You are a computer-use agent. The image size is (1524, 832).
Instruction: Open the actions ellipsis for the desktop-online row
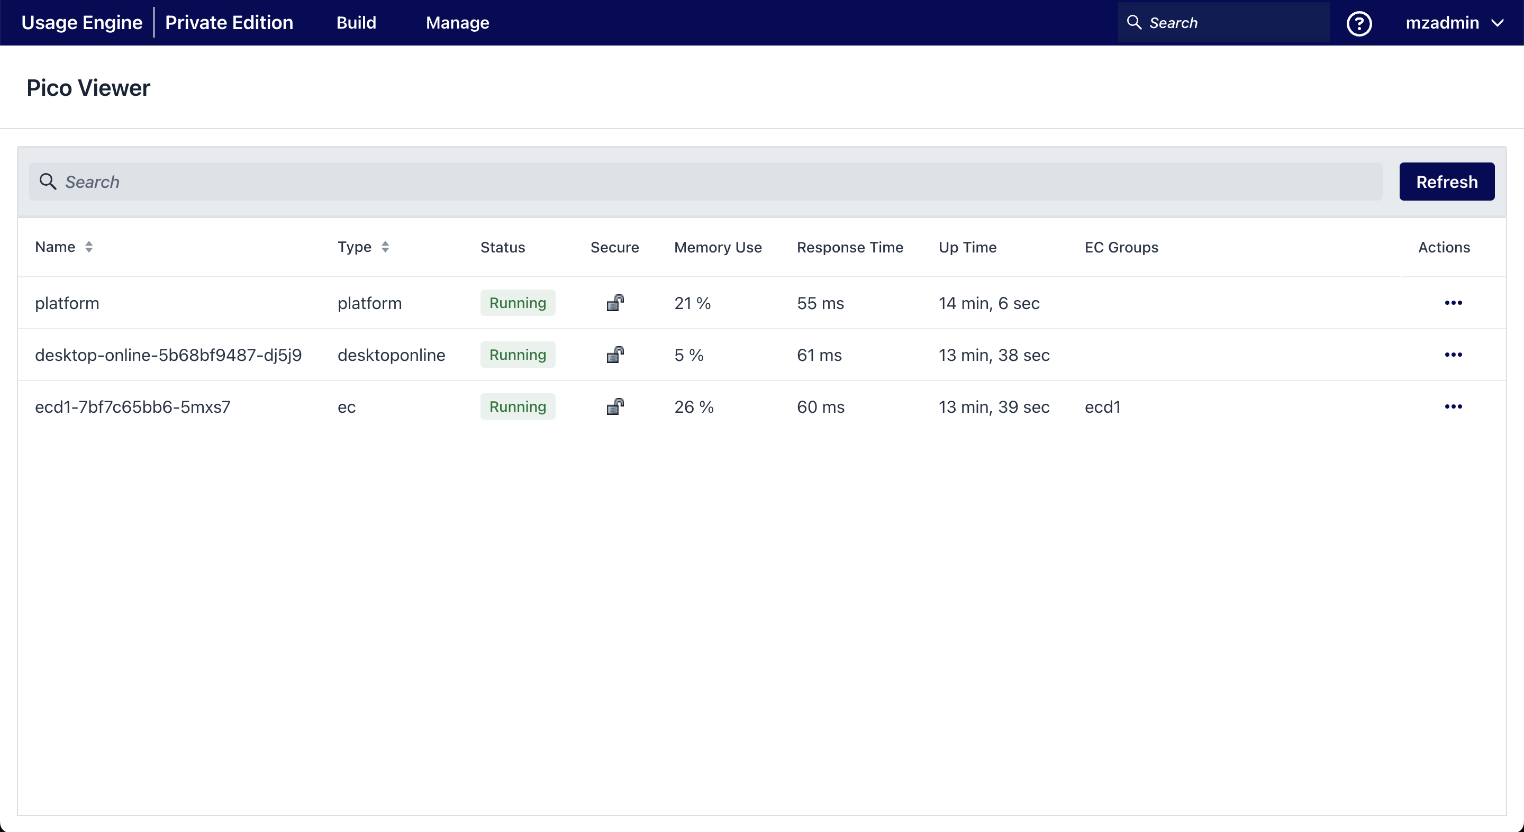tap(1454, 355)
